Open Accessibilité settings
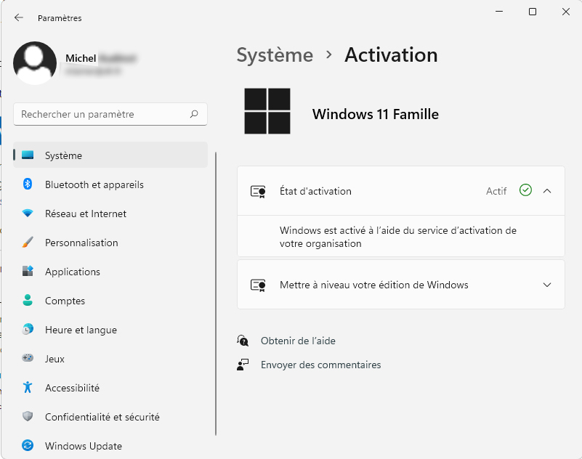 click(110, 387)
